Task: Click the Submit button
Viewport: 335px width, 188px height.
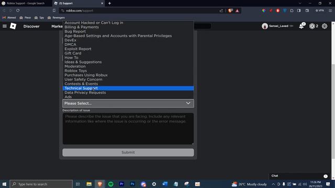Action: tap(128, 152)
